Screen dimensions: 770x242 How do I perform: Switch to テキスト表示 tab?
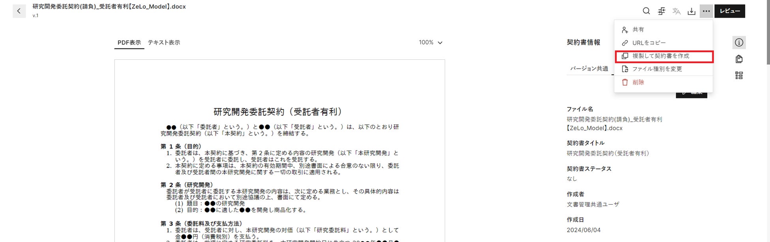tap(164, 42)
